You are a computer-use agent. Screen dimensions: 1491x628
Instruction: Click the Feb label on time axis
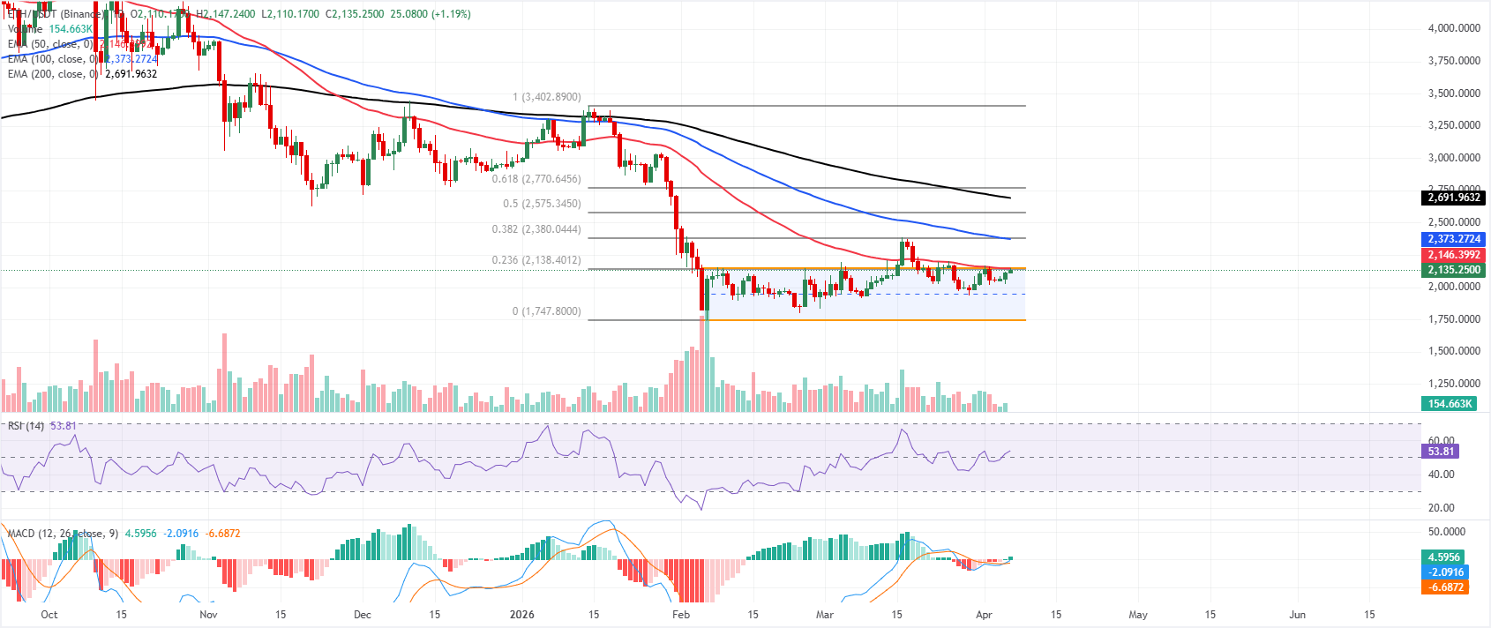pos(680,615)
